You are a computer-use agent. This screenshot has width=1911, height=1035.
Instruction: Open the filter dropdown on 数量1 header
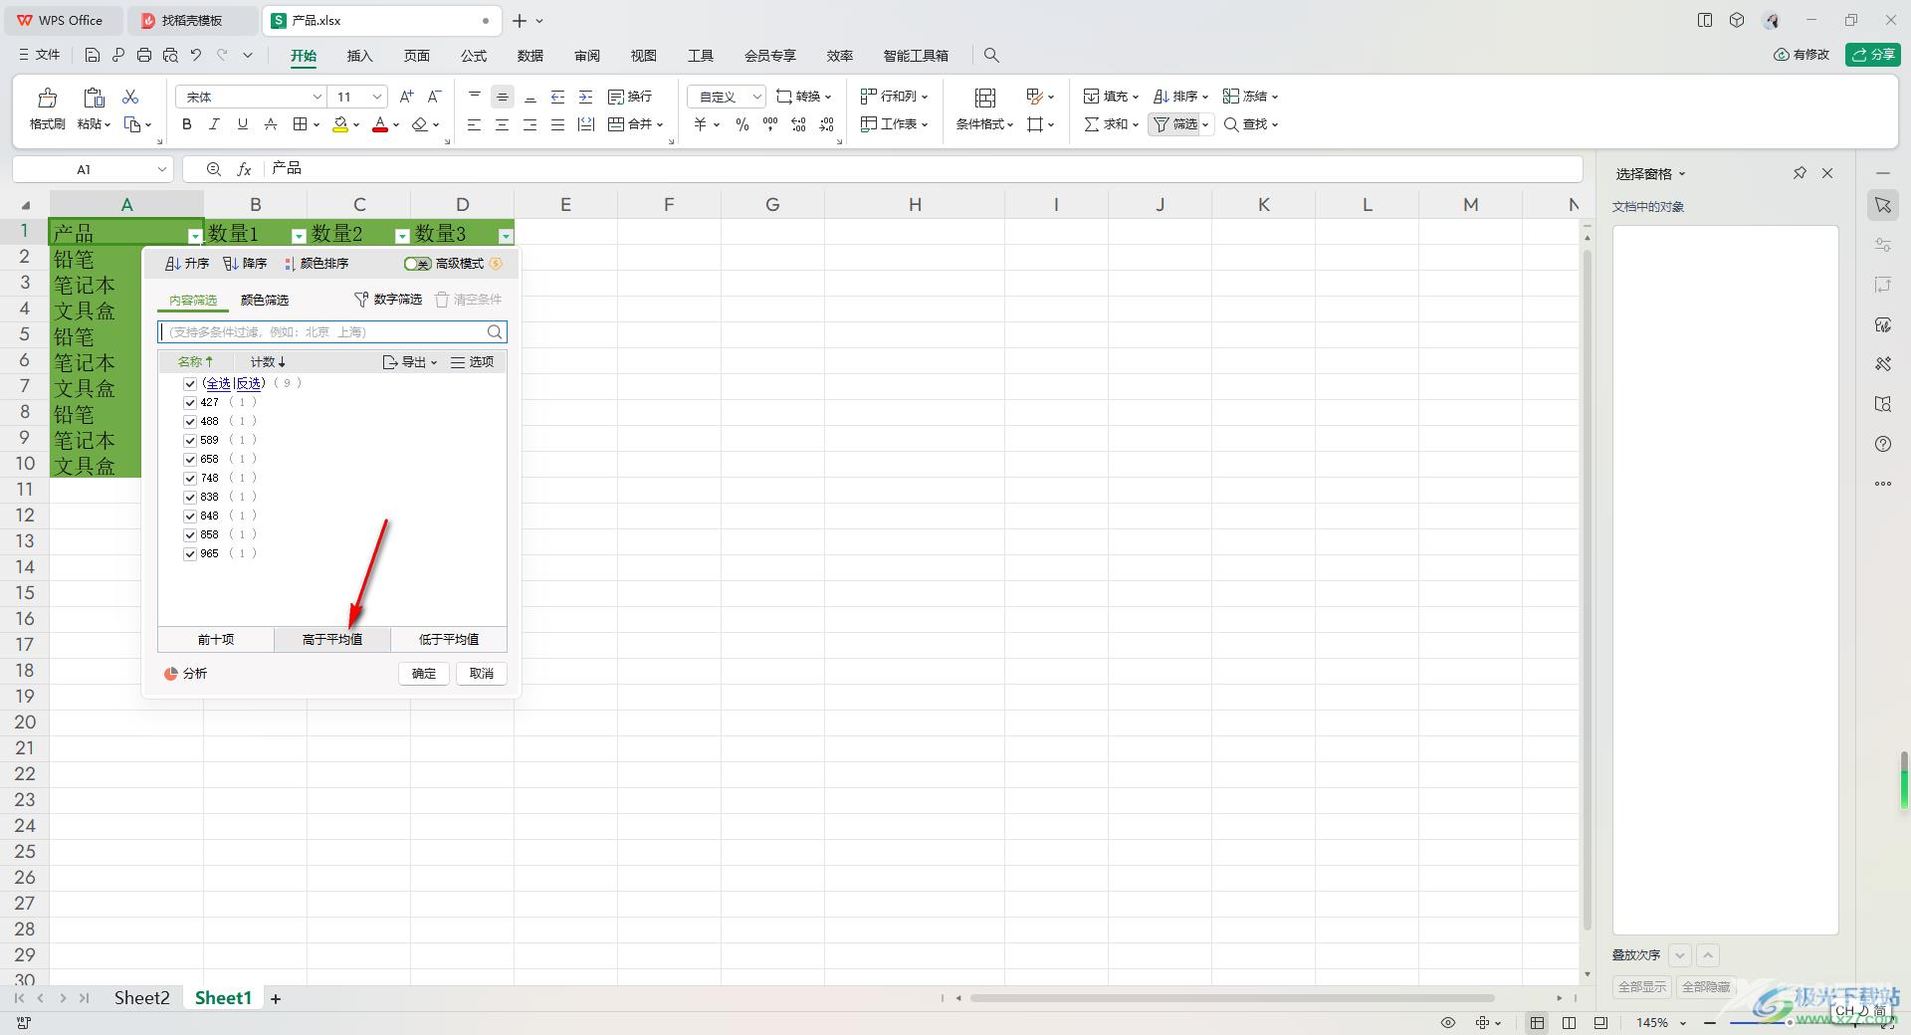point(299,236)
